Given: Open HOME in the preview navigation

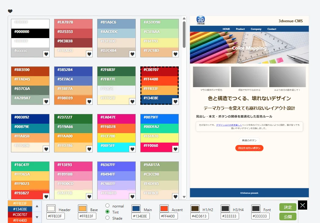Looking at the screenshot, I should click(226, 29).
